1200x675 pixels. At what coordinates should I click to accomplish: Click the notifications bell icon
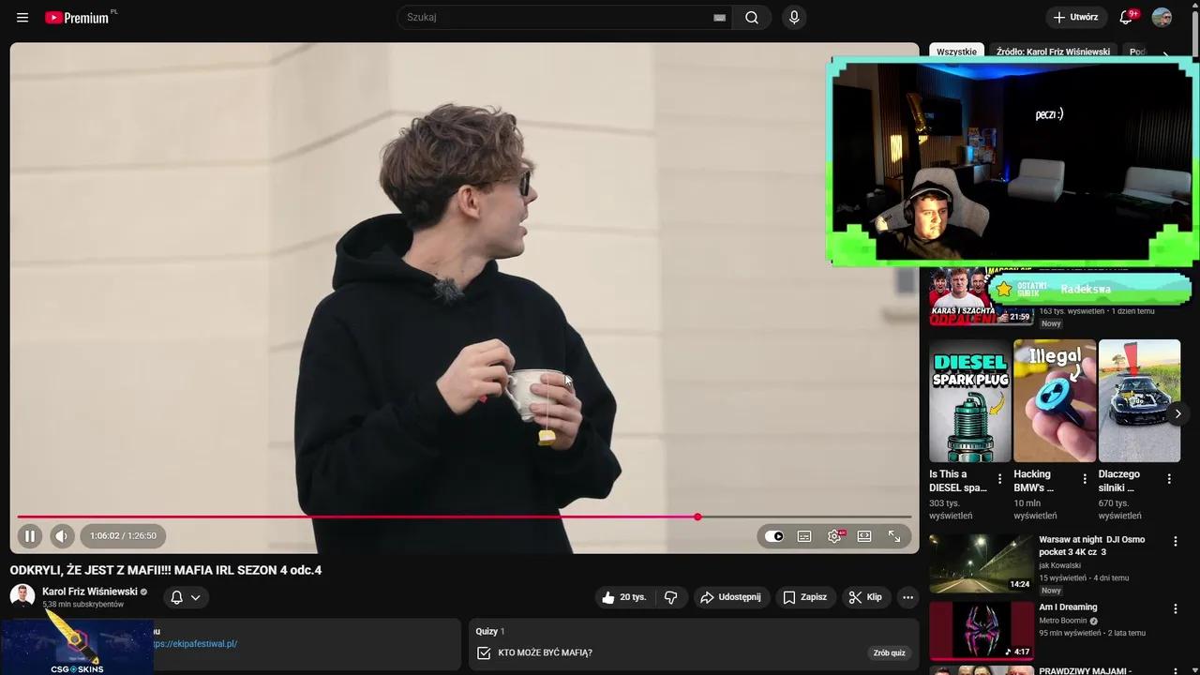1126,17
